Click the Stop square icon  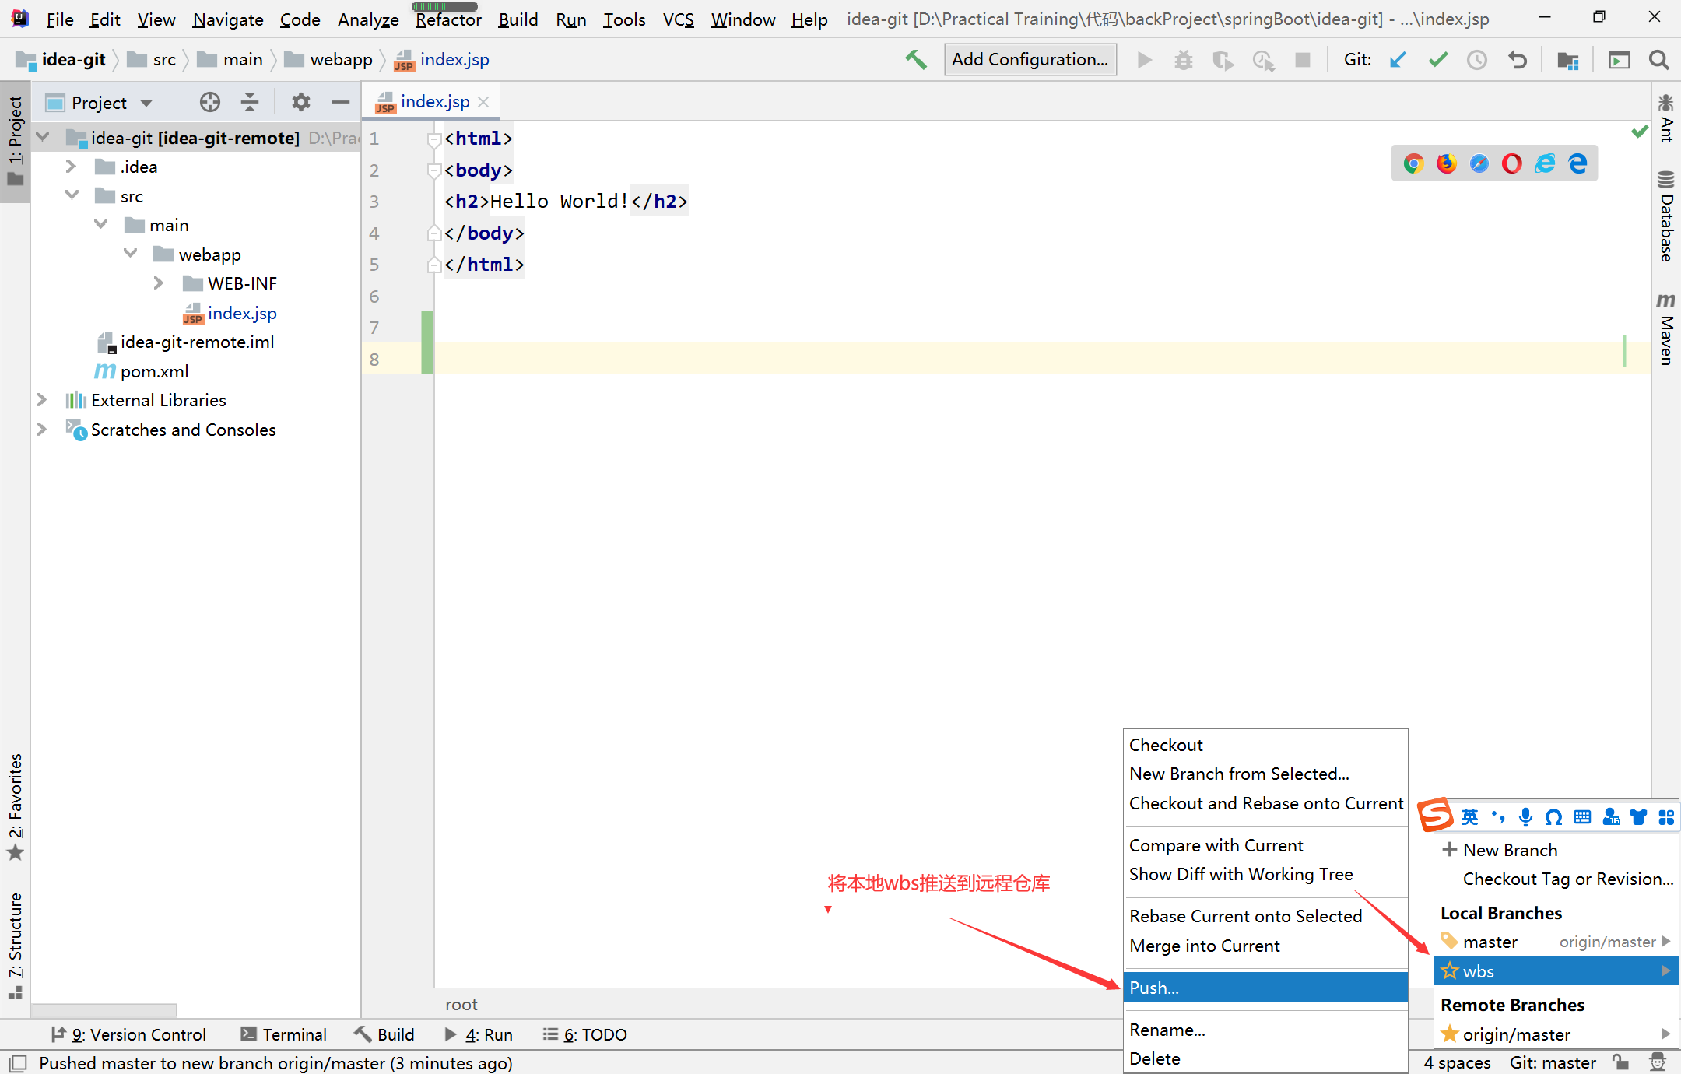(1302, 60)
